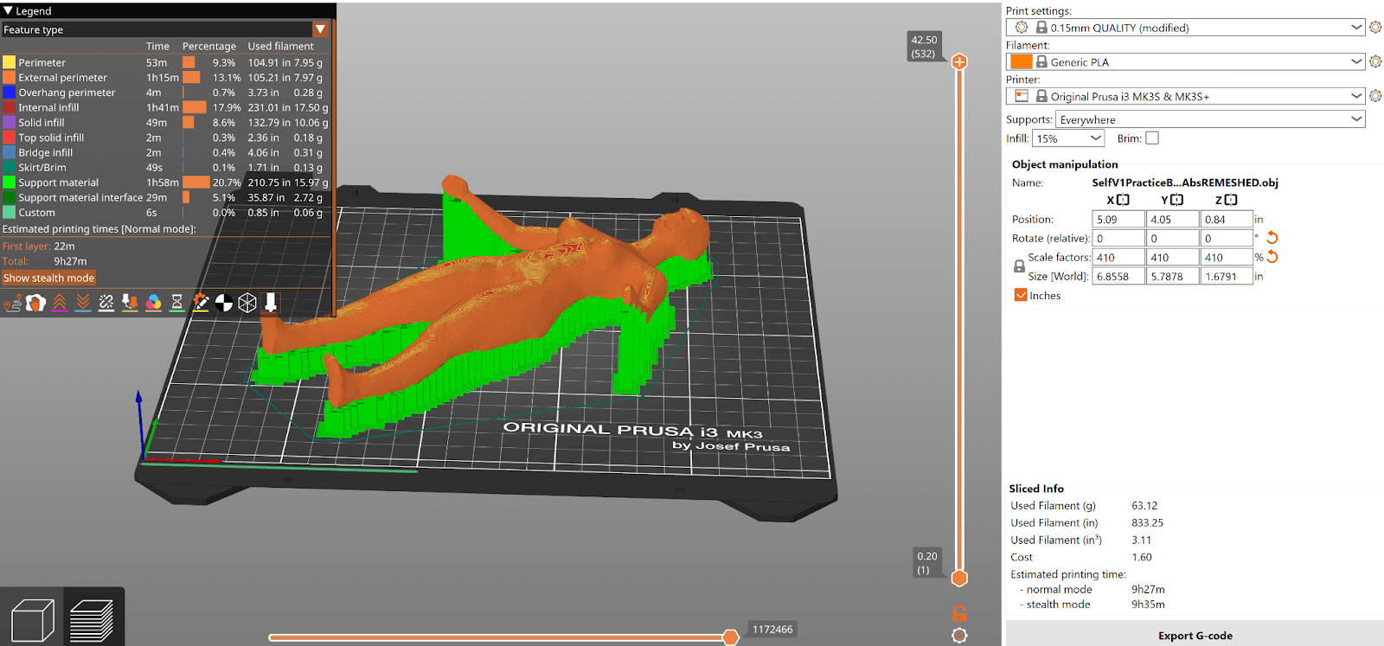
Task: Click the vertical slider lock icon
Action: pyautogui.click(x=959, y=614)
